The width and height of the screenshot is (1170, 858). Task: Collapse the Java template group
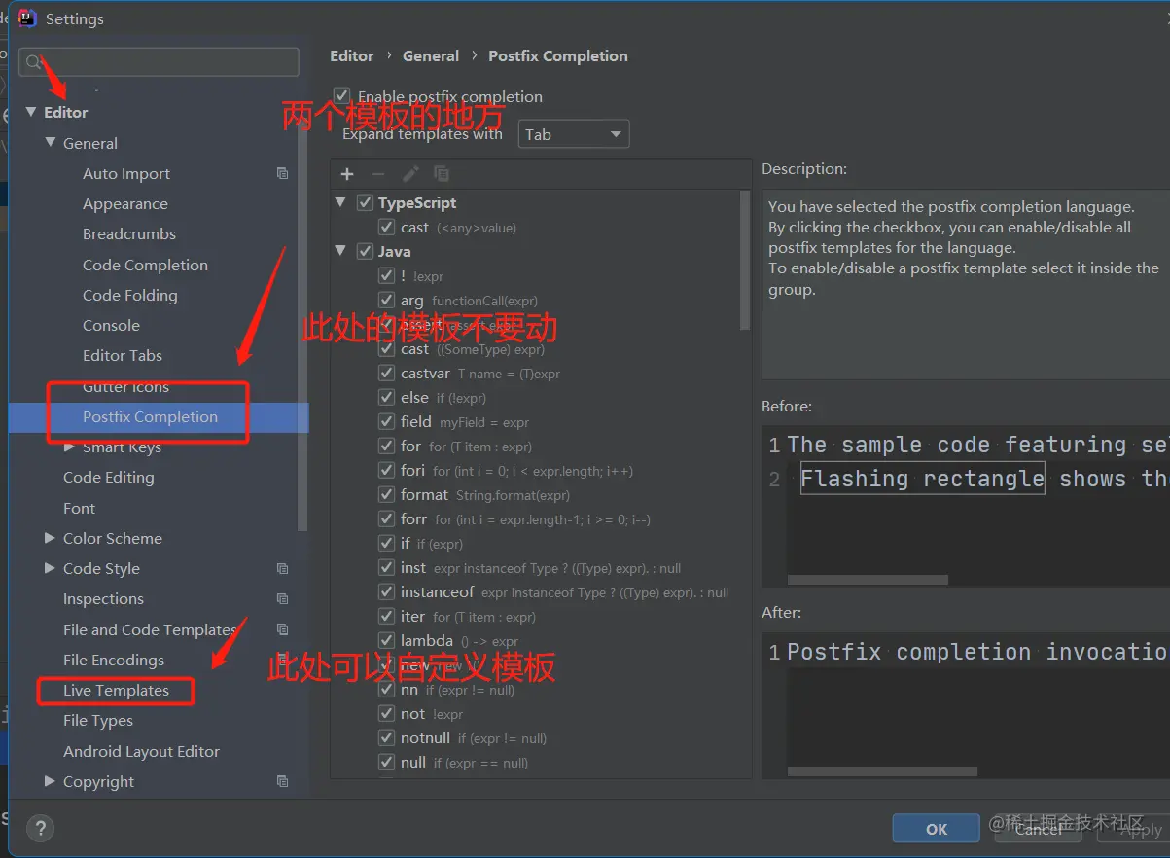click(x=340, y=251)
